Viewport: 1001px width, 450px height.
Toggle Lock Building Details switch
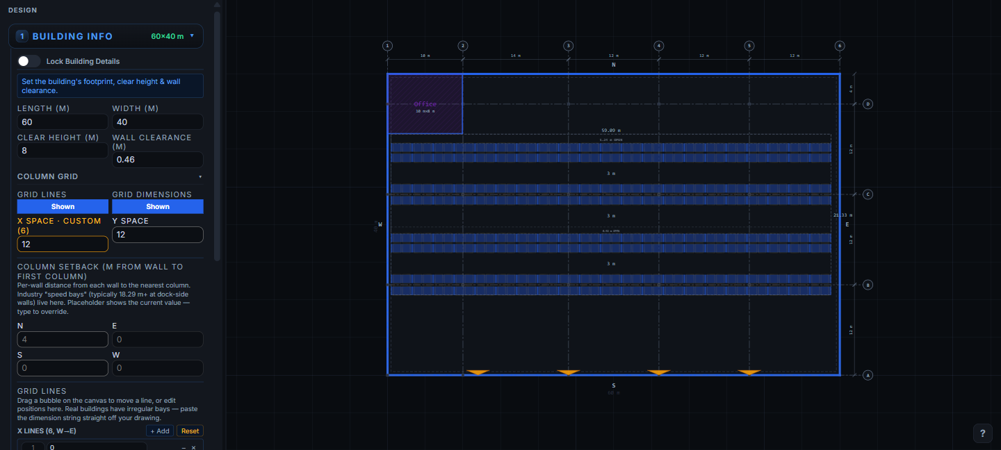[x=29, y=61]
